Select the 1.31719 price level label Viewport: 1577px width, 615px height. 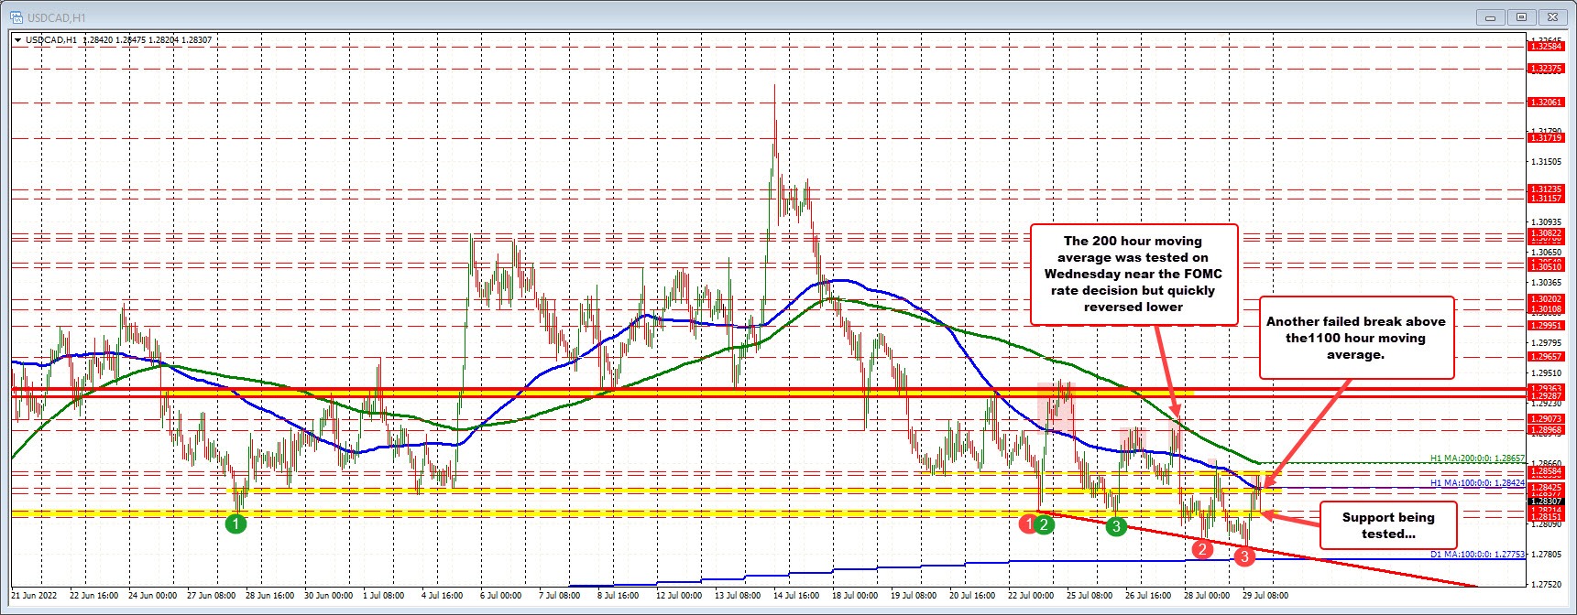point(1546,138)
